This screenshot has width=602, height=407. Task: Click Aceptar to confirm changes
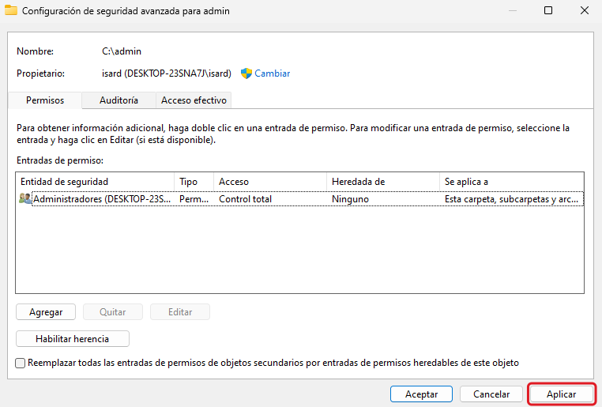tap(421, 394)
